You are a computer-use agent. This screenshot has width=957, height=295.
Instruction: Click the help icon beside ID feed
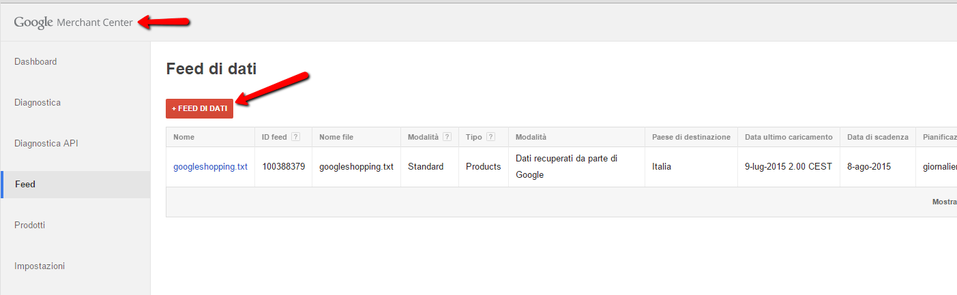[x=295, y=137]
